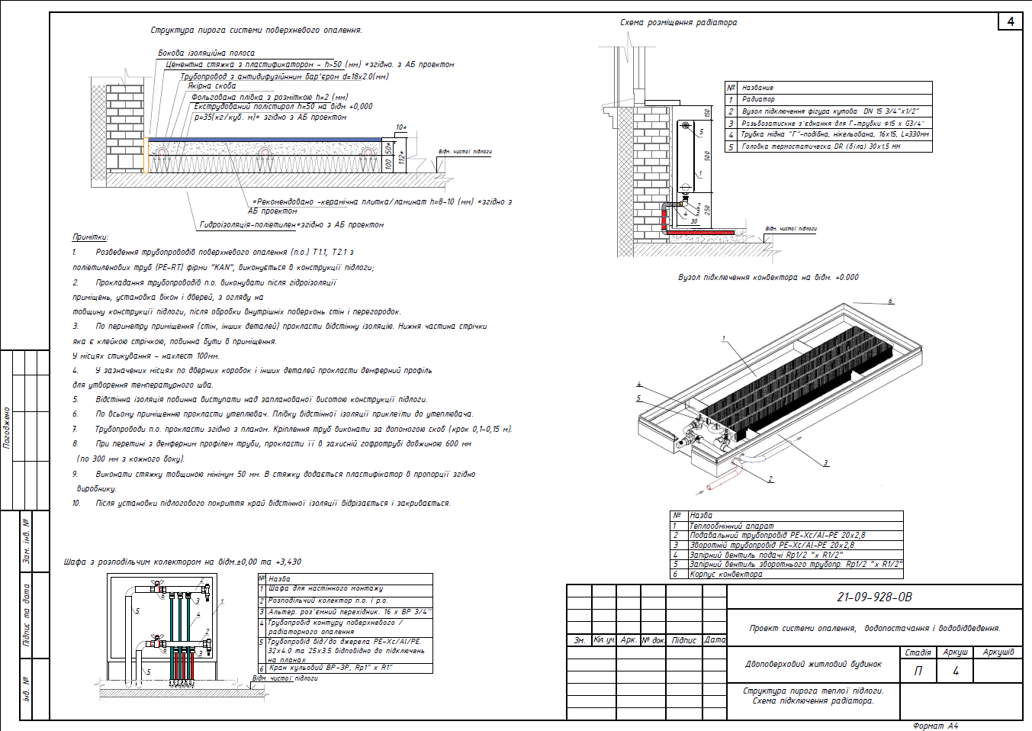Click the drawing number '21-09-928-ОВ'
The image size is (1032, 731).
[874, 597]
